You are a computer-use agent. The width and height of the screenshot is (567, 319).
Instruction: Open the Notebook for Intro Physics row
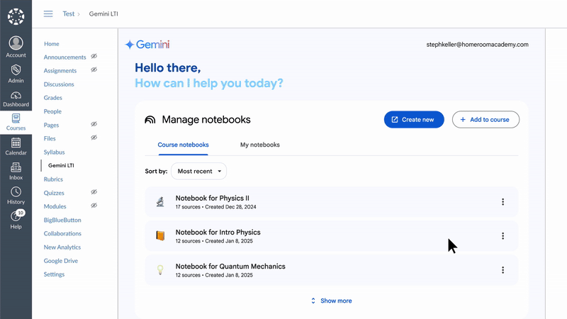[x=331, y=236]
